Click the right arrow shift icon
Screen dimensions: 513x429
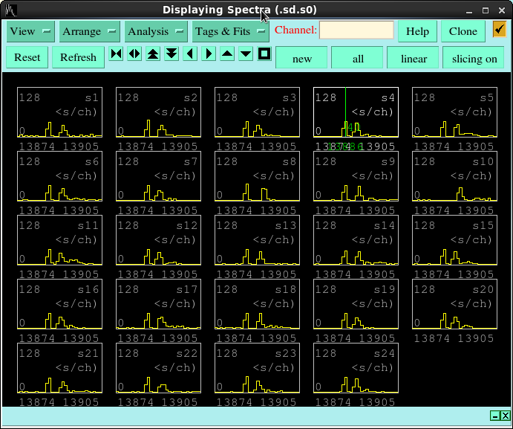pyautogui.click(x=209, y=54)
